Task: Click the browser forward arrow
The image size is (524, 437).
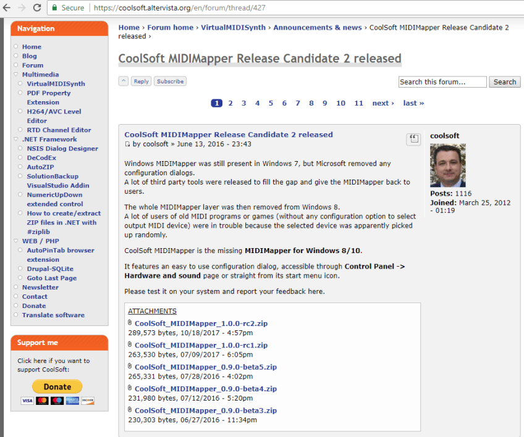Action: click(20, 8)
